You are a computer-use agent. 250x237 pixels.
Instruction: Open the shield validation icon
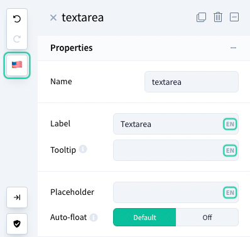(17, 224)
